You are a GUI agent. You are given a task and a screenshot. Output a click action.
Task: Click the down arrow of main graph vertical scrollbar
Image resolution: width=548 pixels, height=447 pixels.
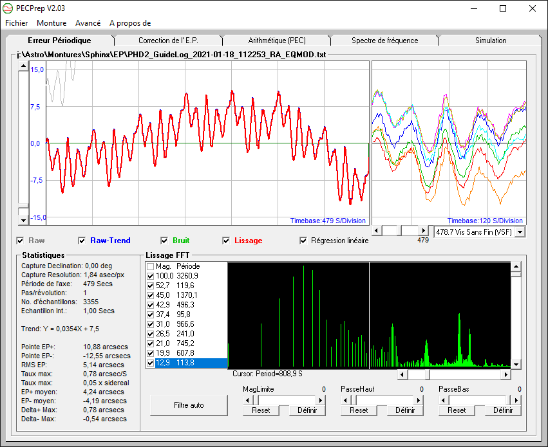pyautogui.click(x=23, y=220)
